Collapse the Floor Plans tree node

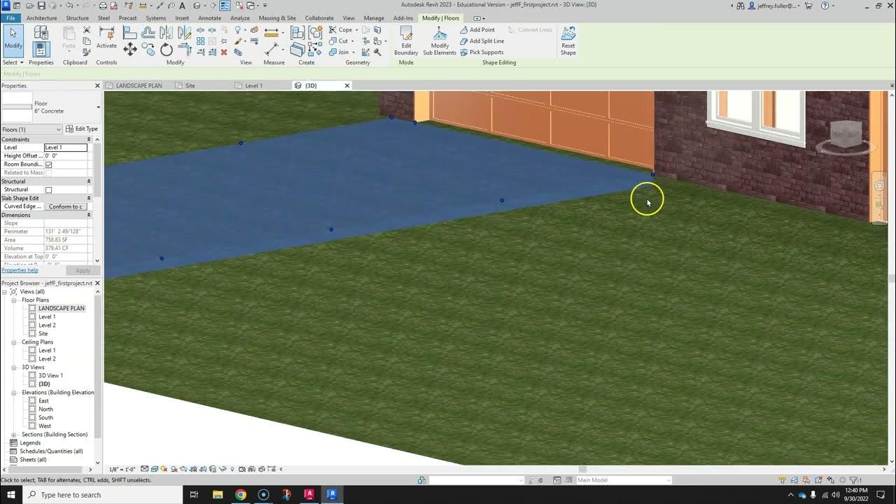pyautogui.click(x=14, y=300)
